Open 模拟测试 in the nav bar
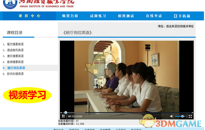Viewport: 205px width, 130px height. 126,16
